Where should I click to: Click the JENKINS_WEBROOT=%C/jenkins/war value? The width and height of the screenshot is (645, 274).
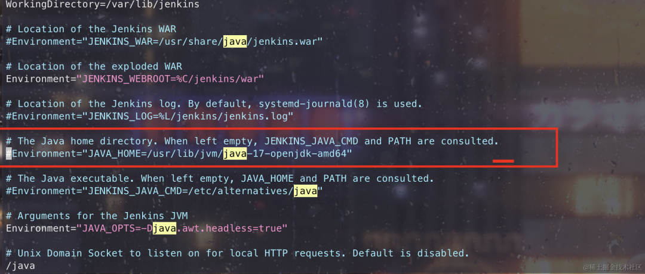(170, 79)
